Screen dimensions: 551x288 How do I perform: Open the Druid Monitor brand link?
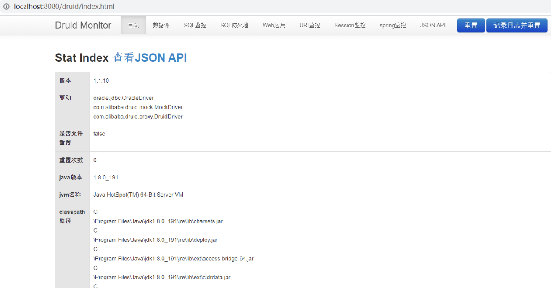(x=83, y=25)
